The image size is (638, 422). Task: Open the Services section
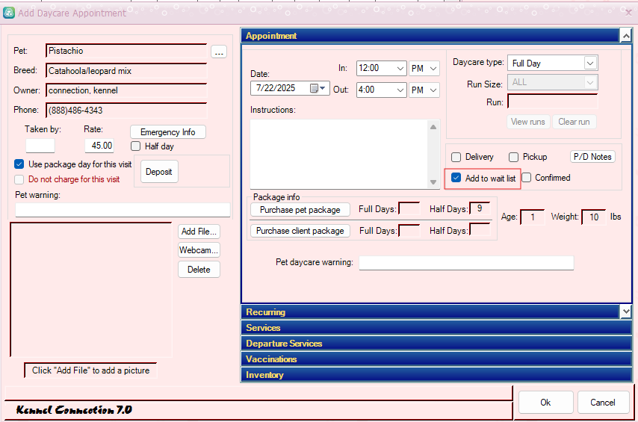[436, 328]
